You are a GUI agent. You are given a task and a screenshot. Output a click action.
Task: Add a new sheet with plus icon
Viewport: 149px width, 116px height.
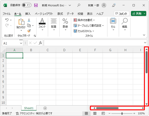[45, 108]
